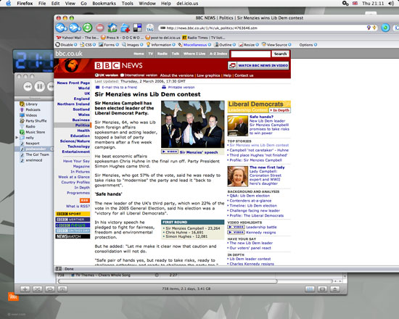Open iTunes equalizer button
399x319 pixels.
coord(310,289)
